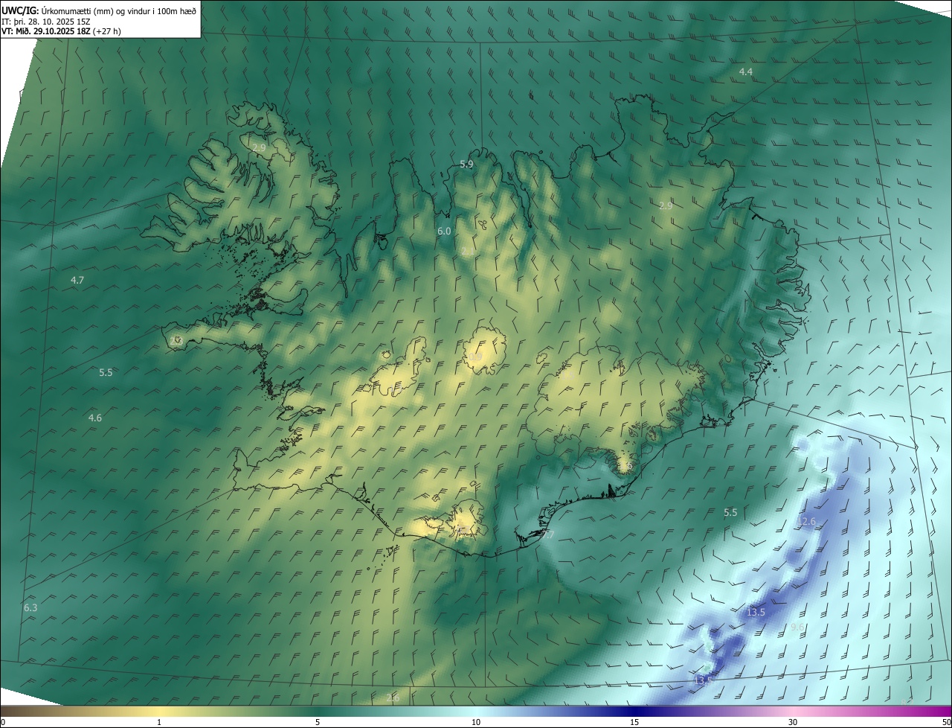
Task: Click the 1 label on the colour scale
Action: (159, 722)
